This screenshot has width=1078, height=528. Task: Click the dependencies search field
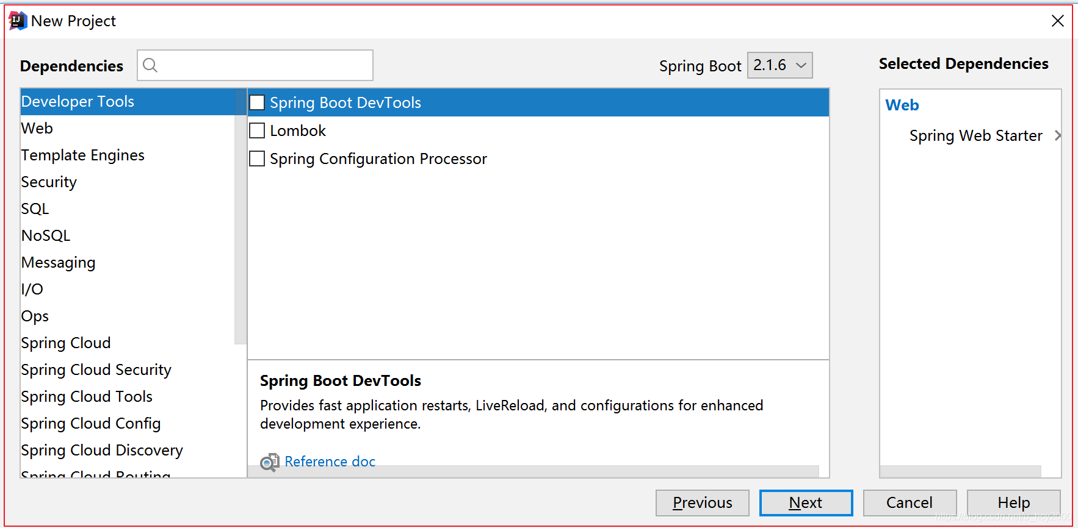tap(255, 65)
